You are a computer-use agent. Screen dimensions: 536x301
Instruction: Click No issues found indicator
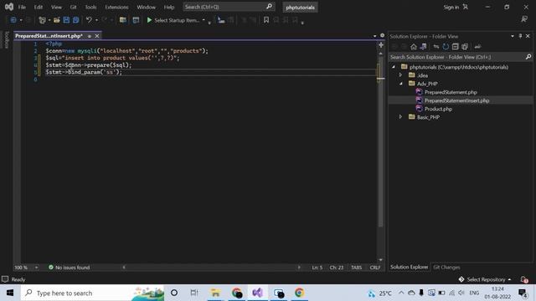pyautogui.click(x=69, y=268)
